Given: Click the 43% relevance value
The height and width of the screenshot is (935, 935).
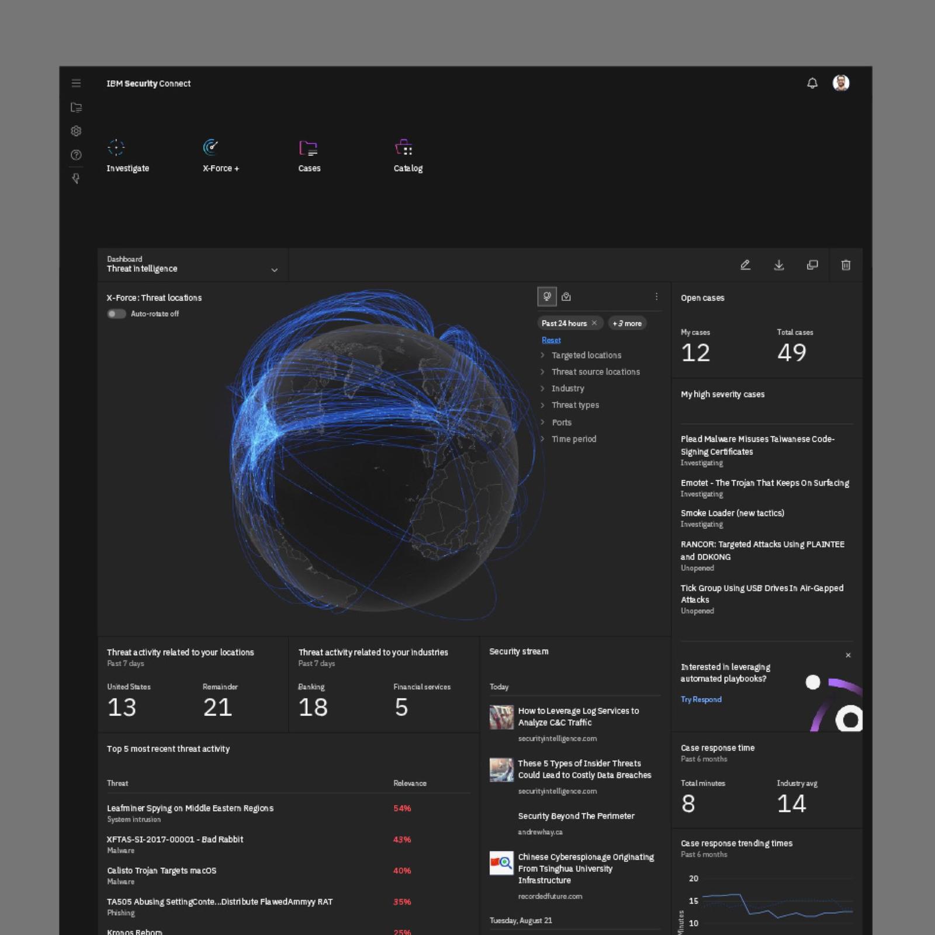Looking at the screenshot, I should tap(402, 839).
